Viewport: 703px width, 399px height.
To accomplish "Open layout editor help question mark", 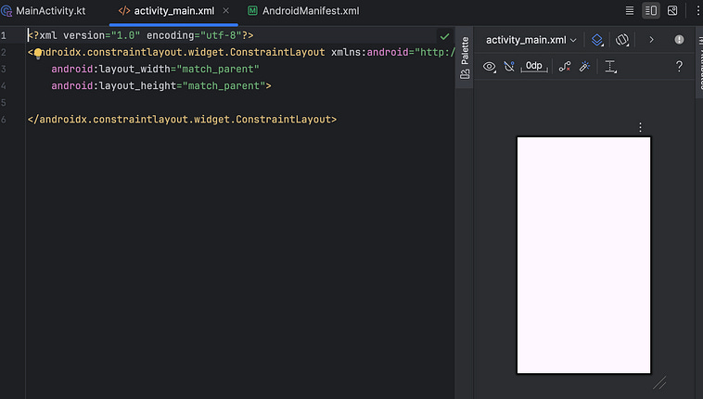I will [679, 67].
